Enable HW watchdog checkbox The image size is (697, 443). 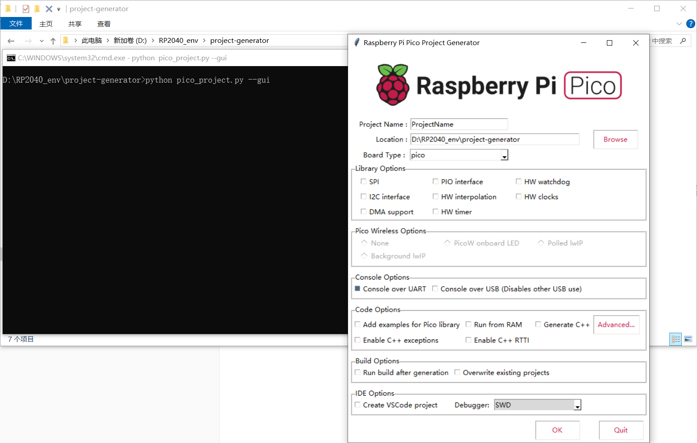click(x=519, y=181)
